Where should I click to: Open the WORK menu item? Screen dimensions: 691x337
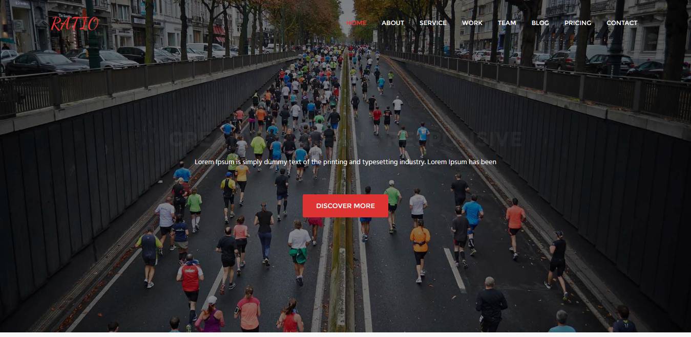pyautogui.click(x=472, y=23)
